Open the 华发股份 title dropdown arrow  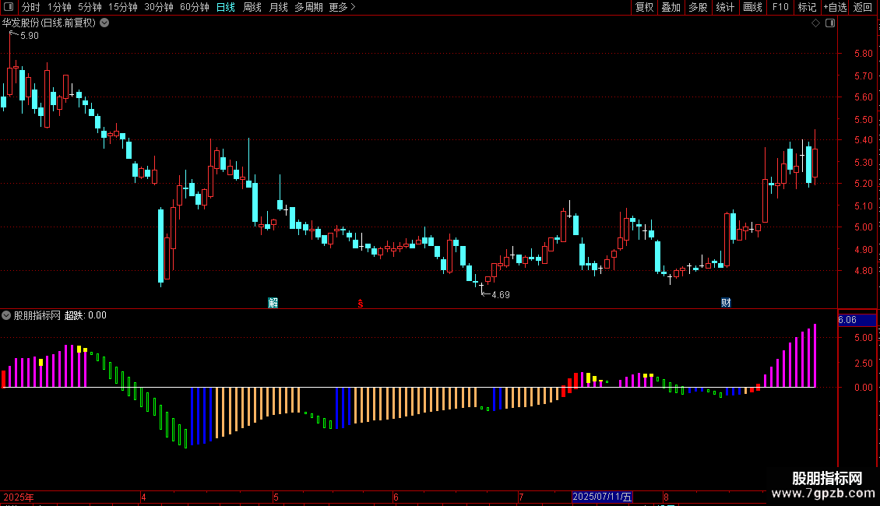104,23
